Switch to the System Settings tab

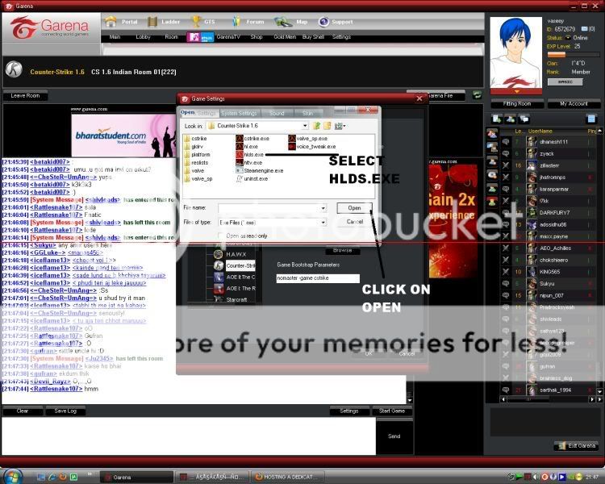click(239, 113)
